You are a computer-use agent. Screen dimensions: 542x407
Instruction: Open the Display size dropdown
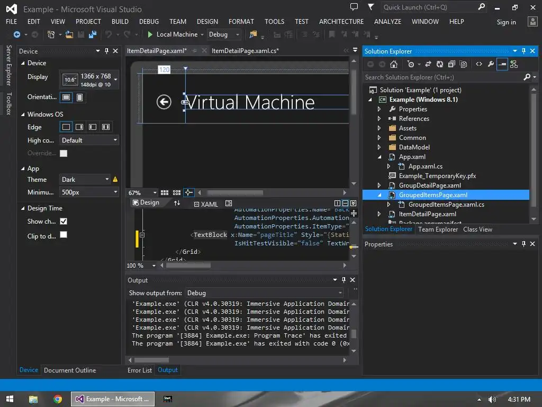click(89, 80)
